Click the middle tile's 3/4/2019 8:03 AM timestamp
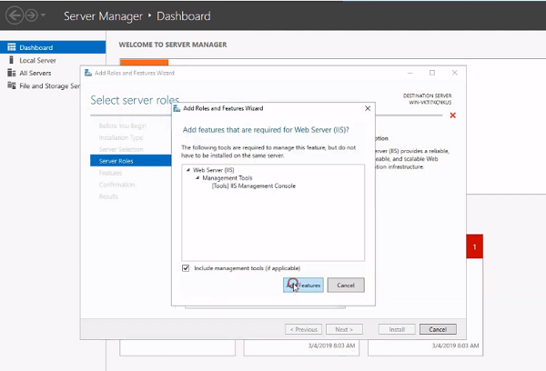 tap(331, 346)
